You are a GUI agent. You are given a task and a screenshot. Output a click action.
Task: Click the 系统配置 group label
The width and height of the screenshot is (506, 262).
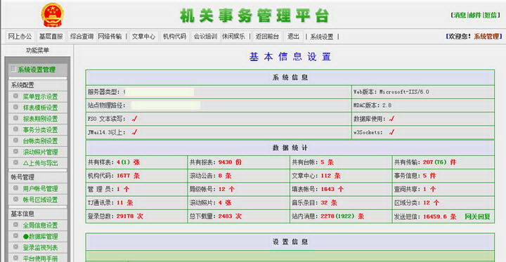pyautogui.click(x=22, y=85)
